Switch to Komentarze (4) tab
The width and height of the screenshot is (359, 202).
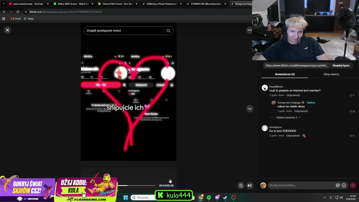click(285, 74)
